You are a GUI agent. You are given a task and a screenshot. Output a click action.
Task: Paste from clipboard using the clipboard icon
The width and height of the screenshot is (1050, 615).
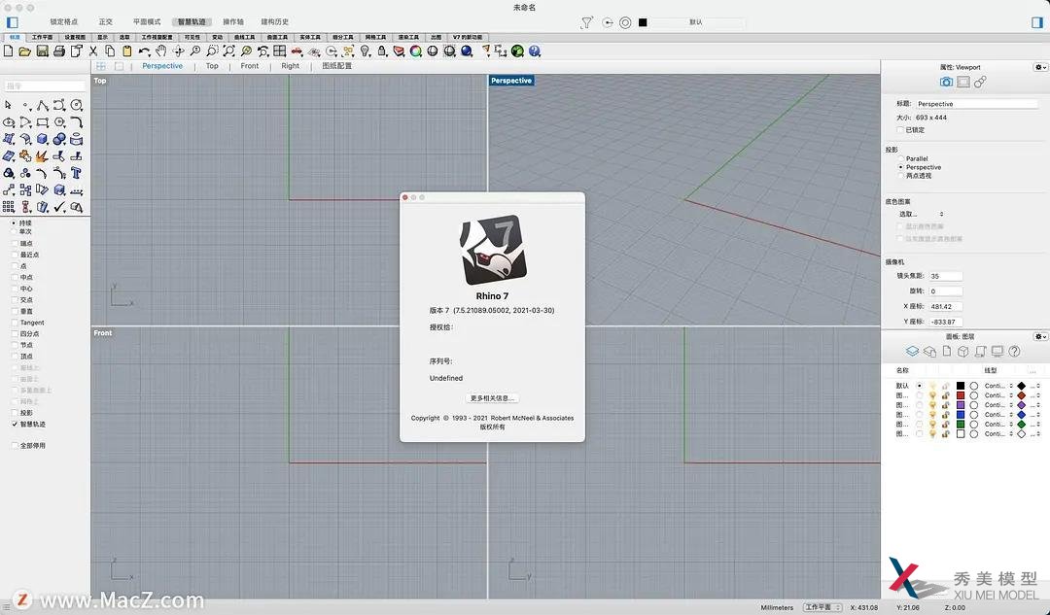pos(126,51)
